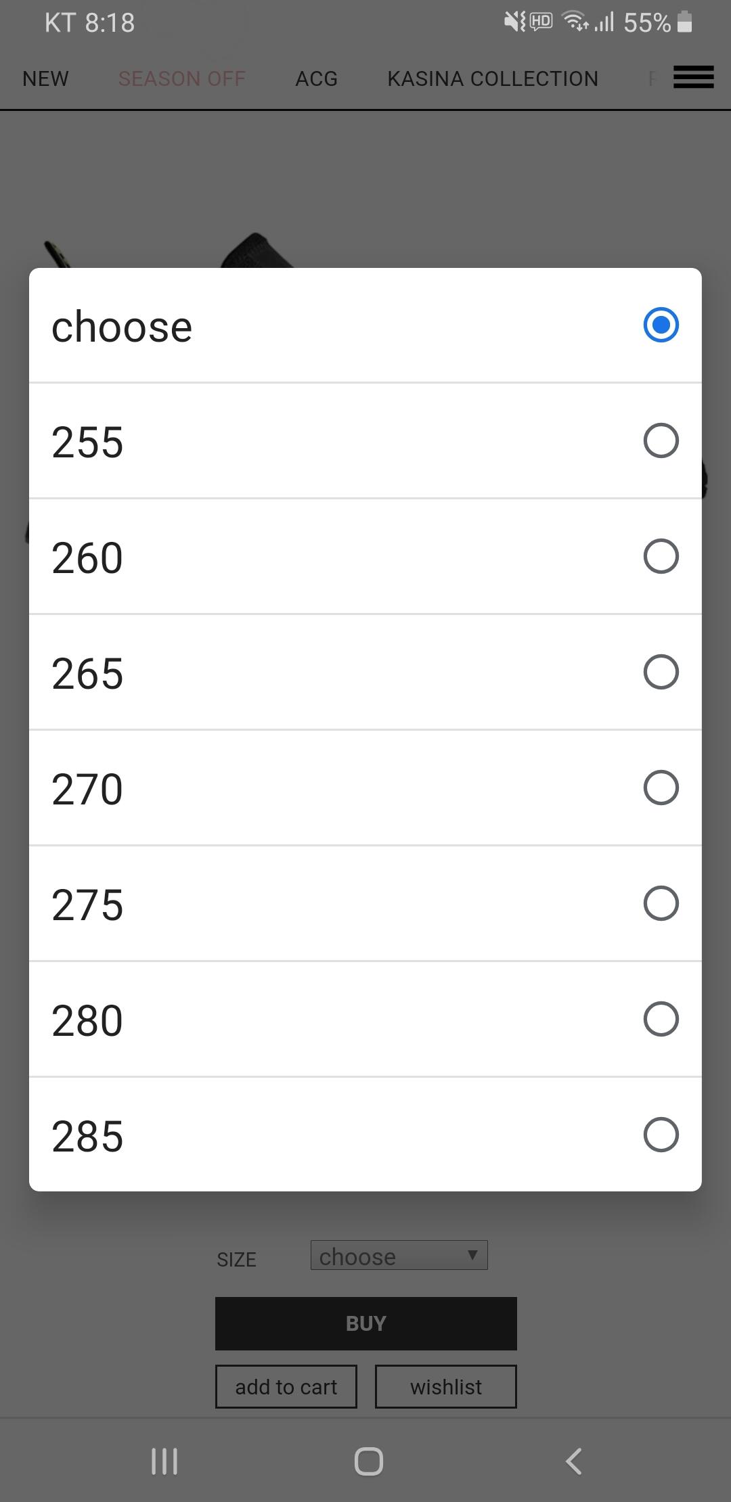731x1502 pixels.
Task: Select size 275 radio option
Action: tap(661, 903)
